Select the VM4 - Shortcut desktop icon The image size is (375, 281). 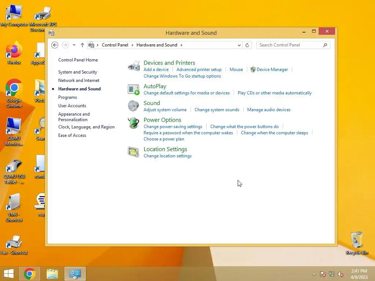(x=14, y=208)
